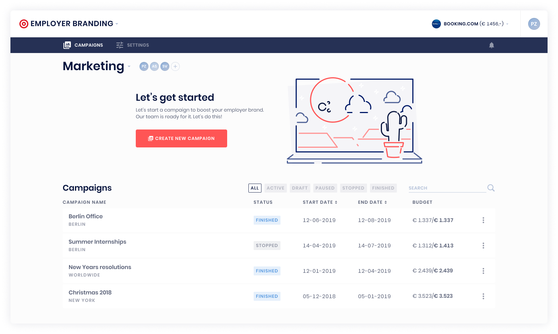
Task: Click Berlin Office FINISHED status badge
Action: pos(267,220)
